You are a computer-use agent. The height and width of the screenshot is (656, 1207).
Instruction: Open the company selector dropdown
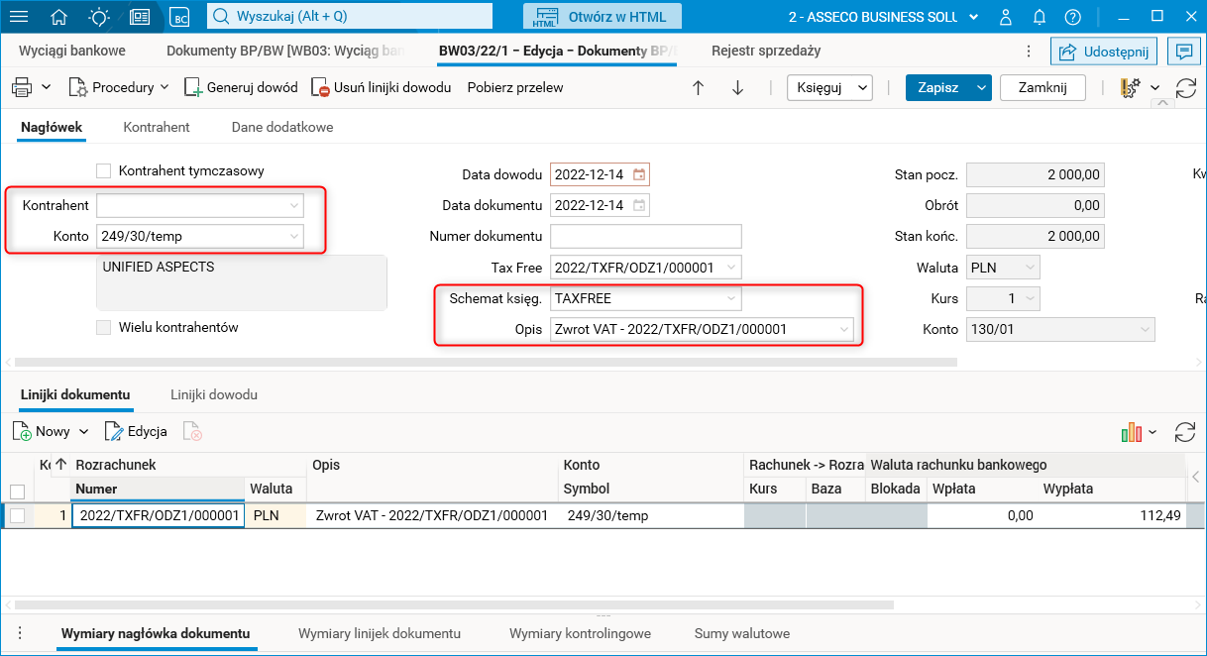972,17
